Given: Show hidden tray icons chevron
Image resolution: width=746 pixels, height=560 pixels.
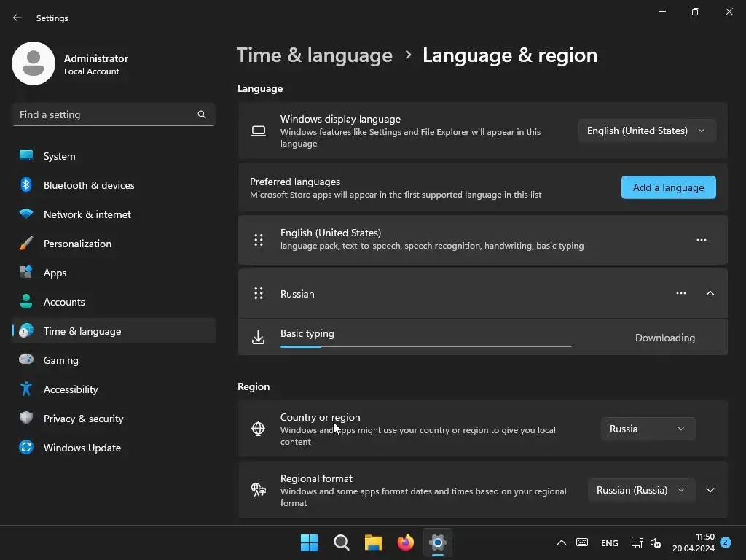Looking at the screenshot, I should pos(562,542).
